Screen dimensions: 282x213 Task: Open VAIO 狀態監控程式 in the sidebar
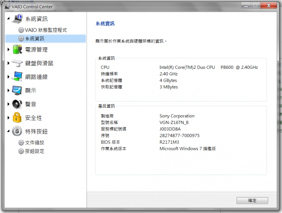pos(46,30)
